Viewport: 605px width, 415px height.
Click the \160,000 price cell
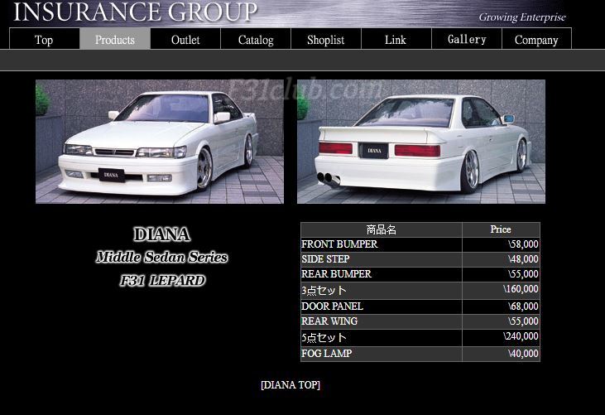501,291
